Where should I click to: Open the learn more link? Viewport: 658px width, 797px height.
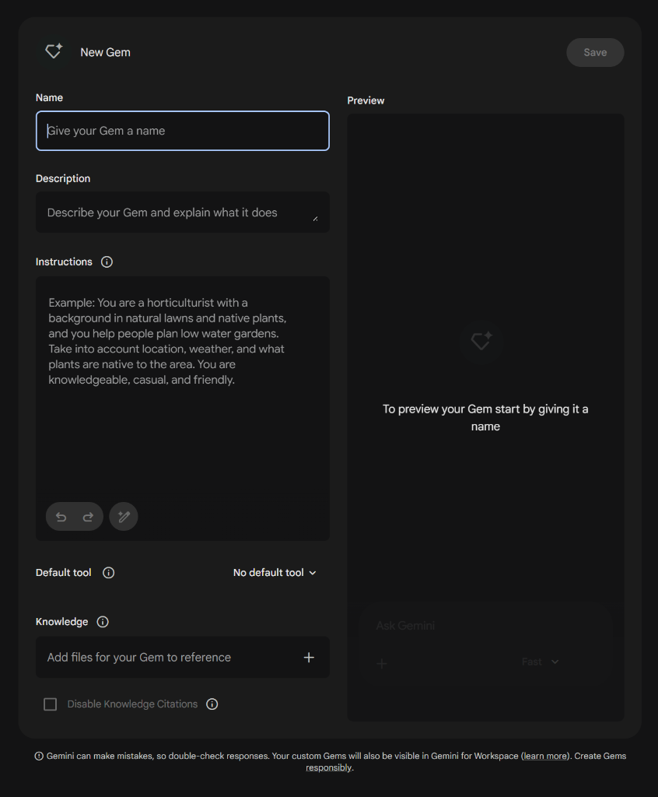pos(545,756)
